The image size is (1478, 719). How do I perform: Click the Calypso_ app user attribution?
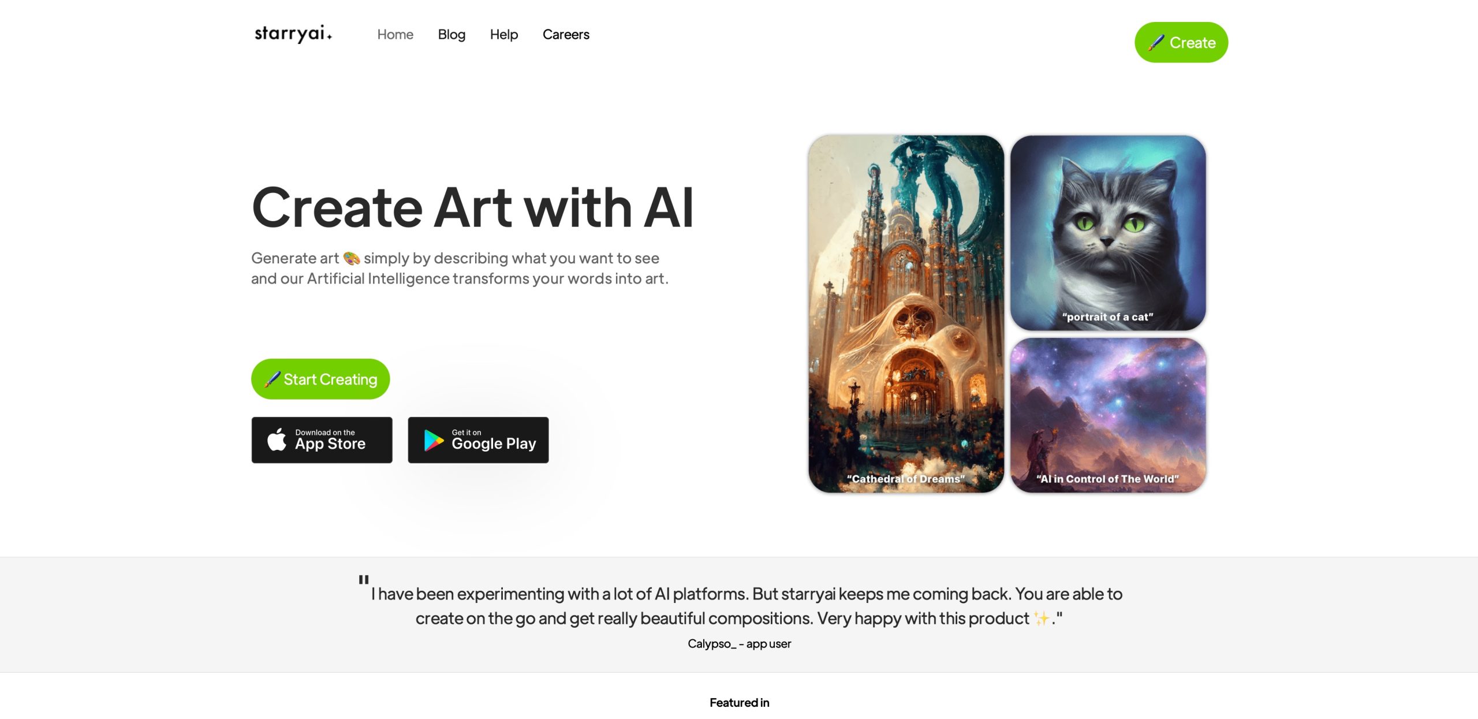pyautogui.click(x=739, y=643)
